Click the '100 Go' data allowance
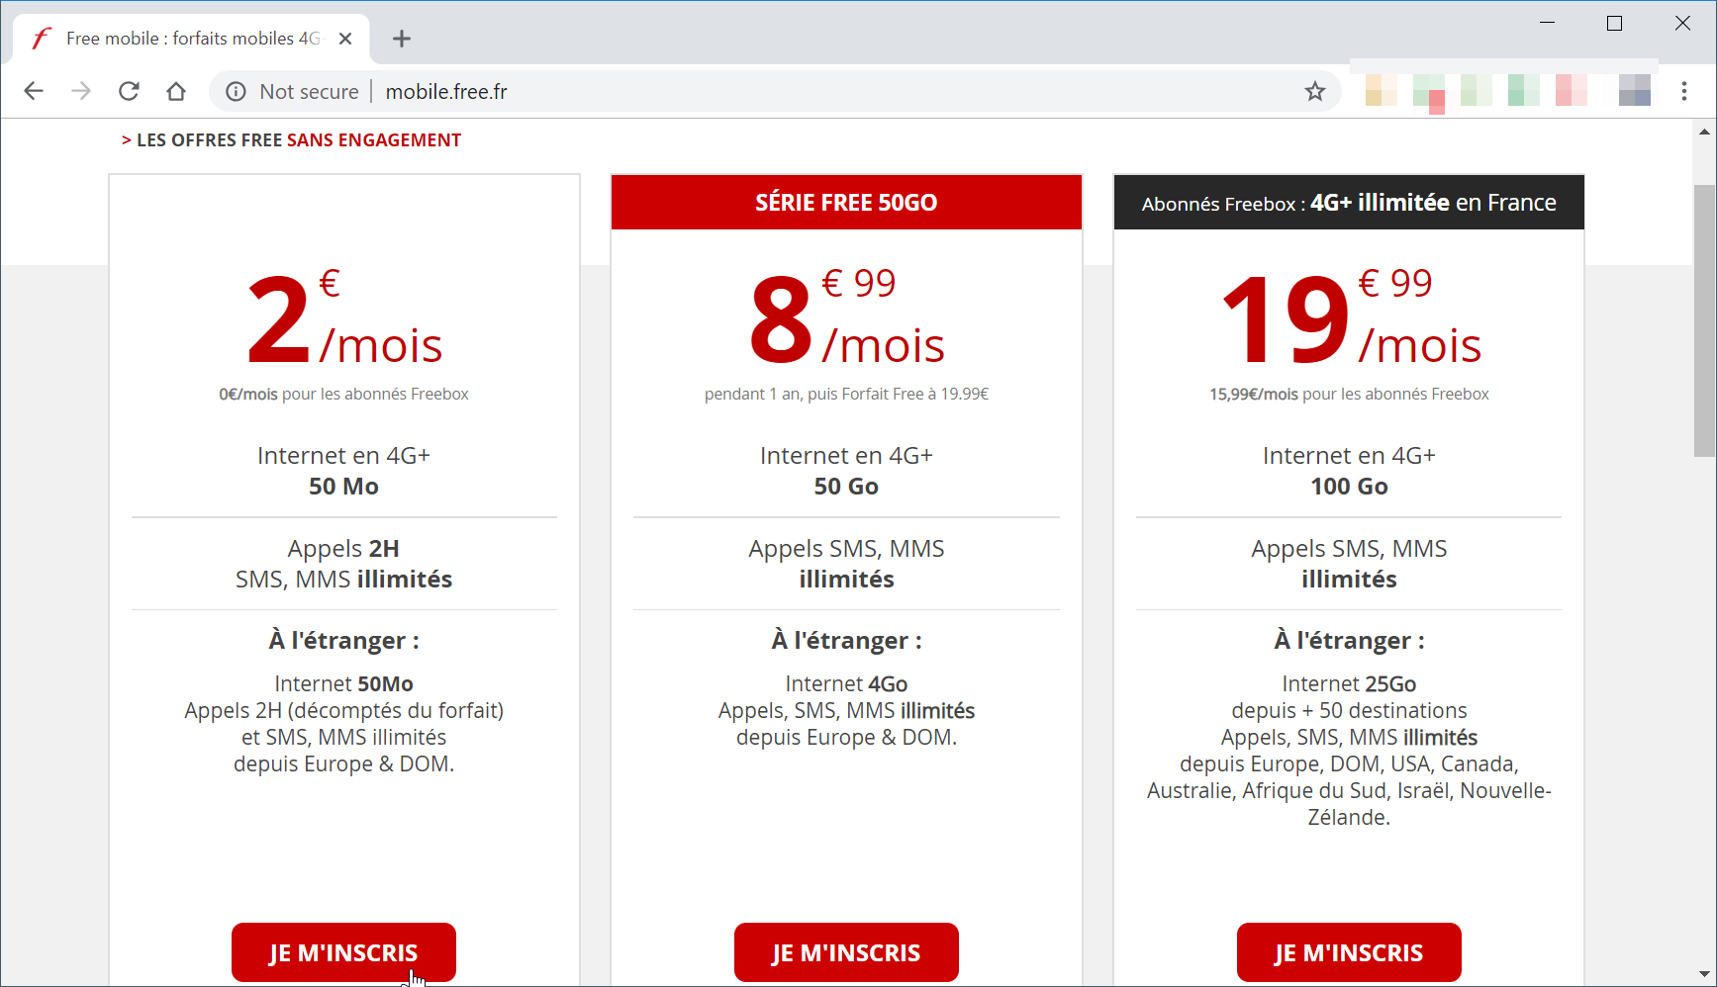This screenshot has height=987, width=1717. point(1349,487)
